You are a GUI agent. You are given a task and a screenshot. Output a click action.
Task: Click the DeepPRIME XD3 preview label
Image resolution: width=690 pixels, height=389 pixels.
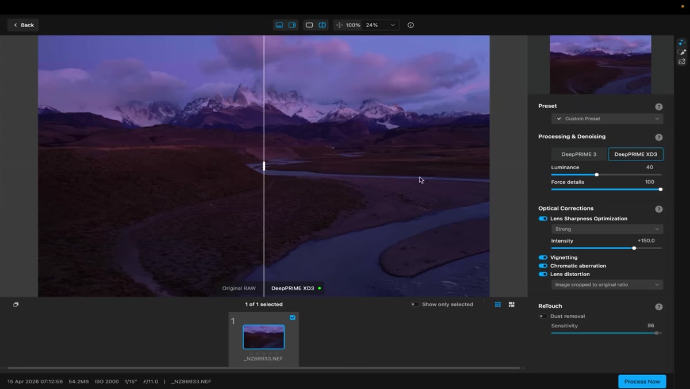[293, 288]
